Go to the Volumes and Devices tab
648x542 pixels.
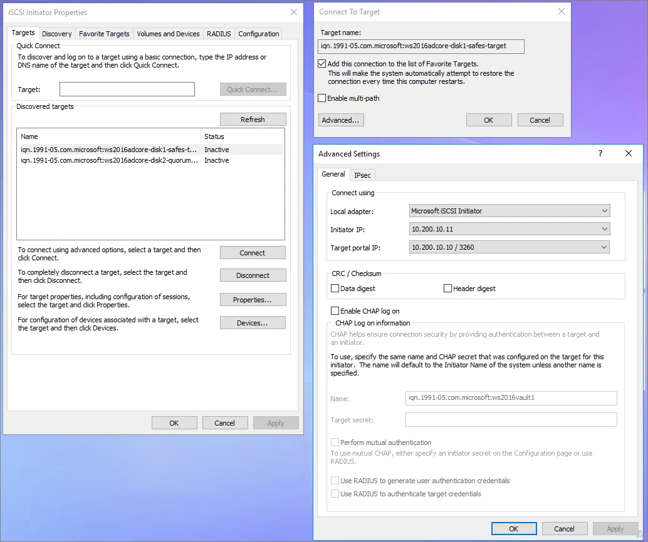coord(168,34)
